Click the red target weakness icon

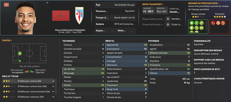(218, 23)
